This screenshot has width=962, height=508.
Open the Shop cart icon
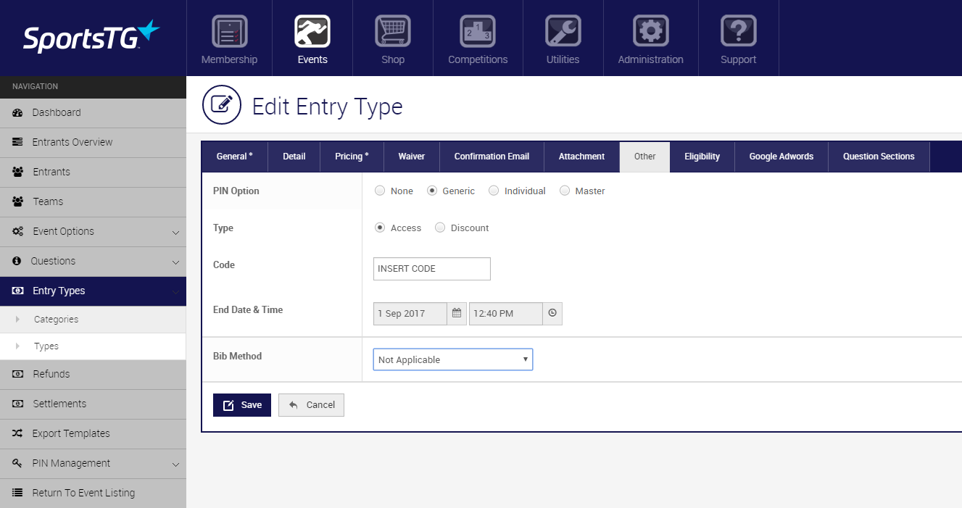click(x=393, y=32)
